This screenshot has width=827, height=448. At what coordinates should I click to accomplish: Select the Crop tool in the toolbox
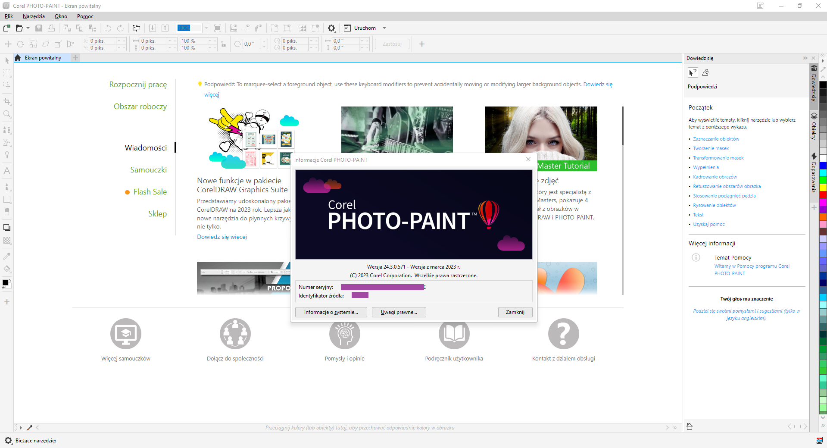tap(7, 101)
